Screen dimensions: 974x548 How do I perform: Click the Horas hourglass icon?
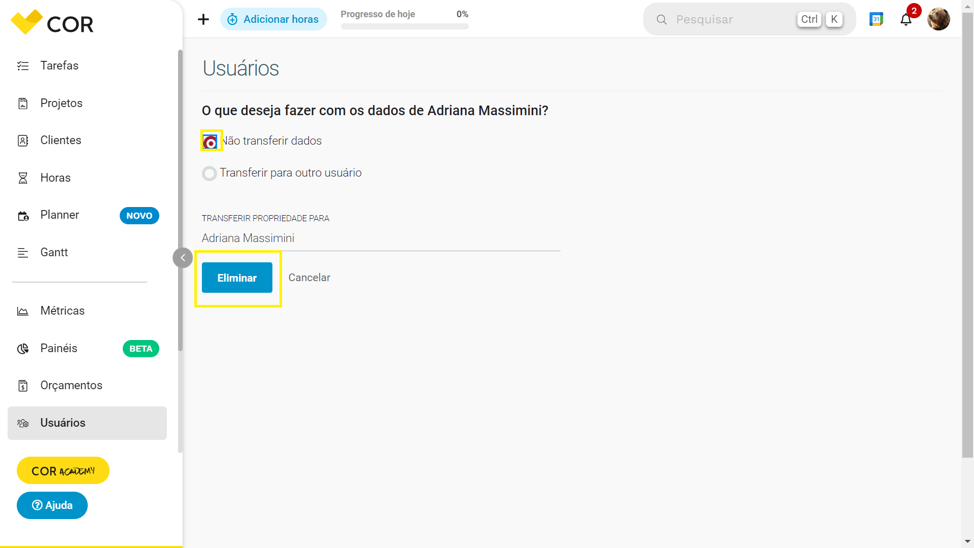23,178
